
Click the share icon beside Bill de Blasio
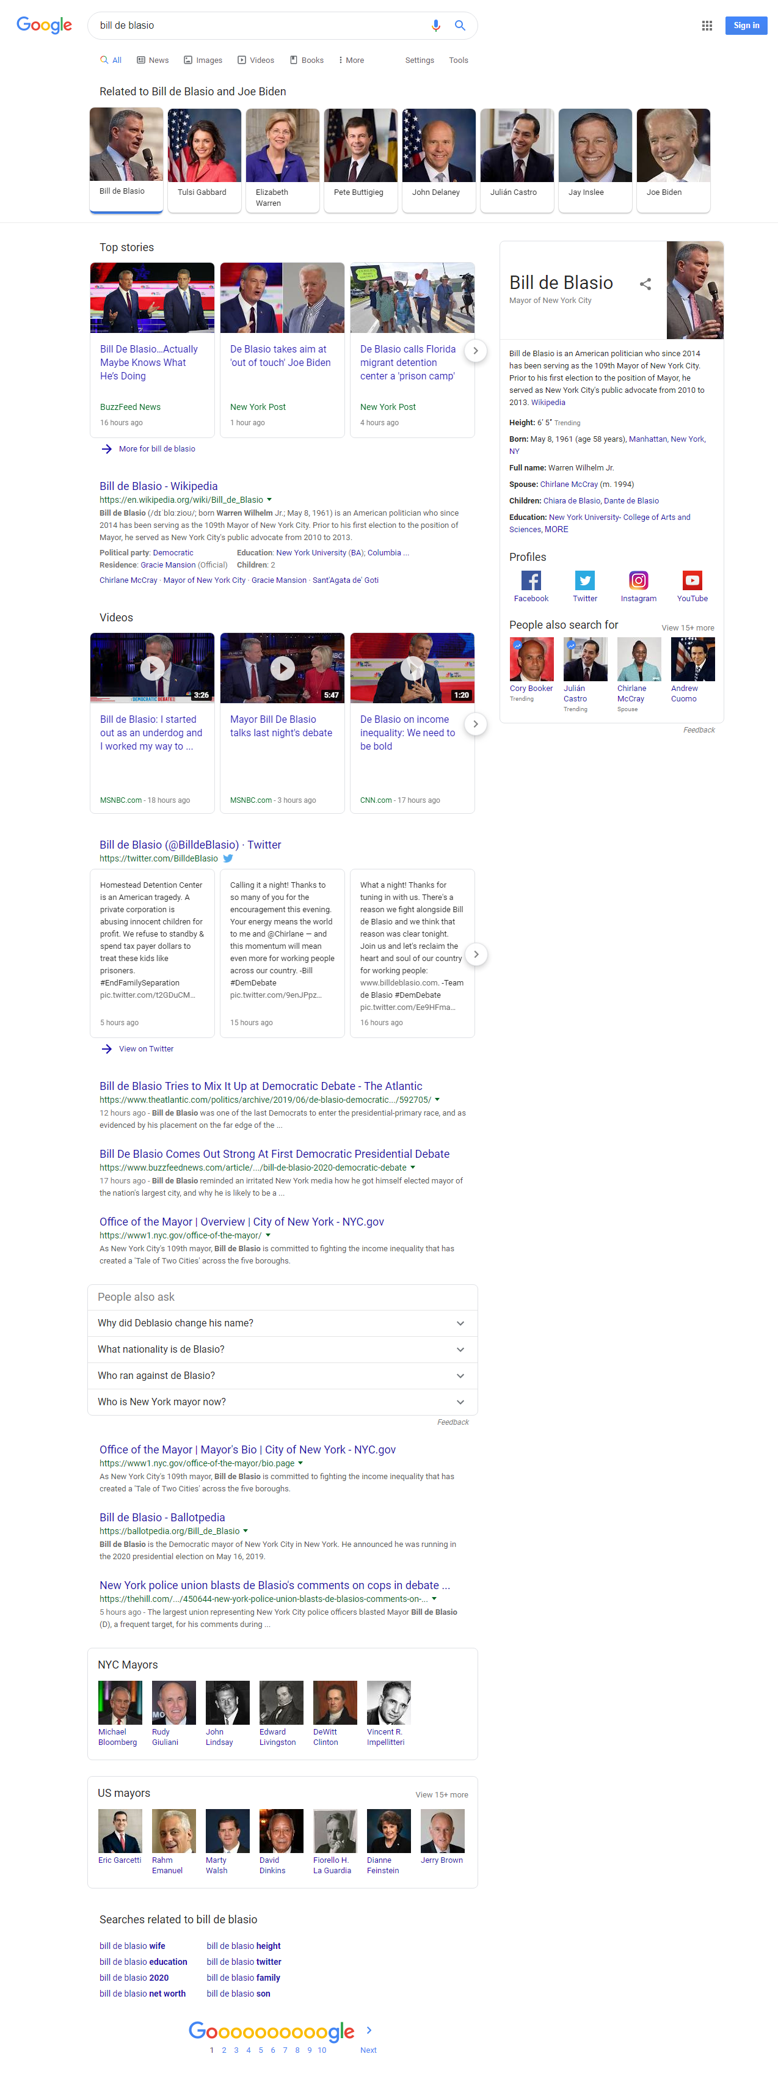645,283
